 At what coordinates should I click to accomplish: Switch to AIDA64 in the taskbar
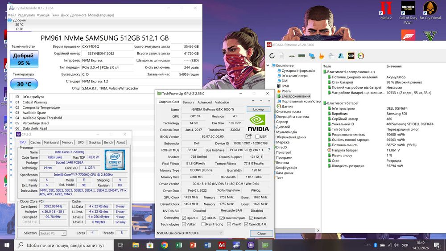tap(222, 245)
